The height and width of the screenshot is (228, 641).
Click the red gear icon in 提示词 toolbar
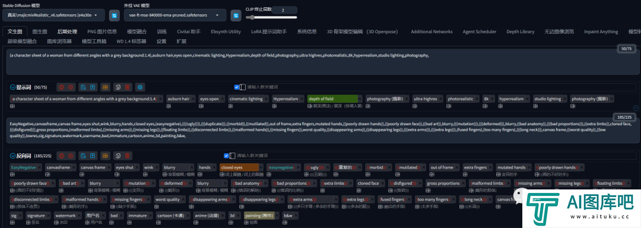tap(71, 87)
